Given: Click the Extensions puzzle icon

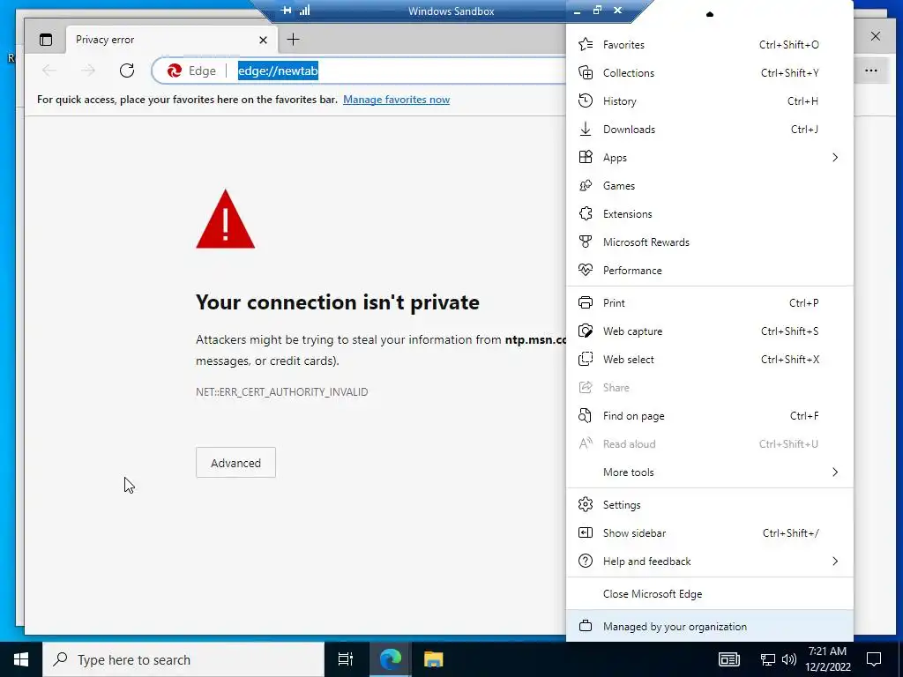Looking at the screenshot, I should 586,213.
